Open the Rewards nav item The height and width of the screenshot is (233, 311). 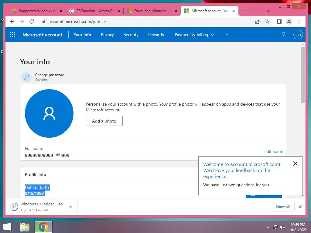tap(156, 35)
